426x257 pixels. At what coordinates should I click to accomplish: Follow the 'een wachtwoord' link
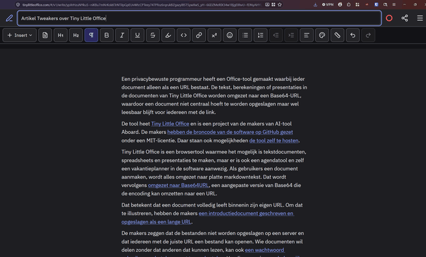(x=264, y=250)
